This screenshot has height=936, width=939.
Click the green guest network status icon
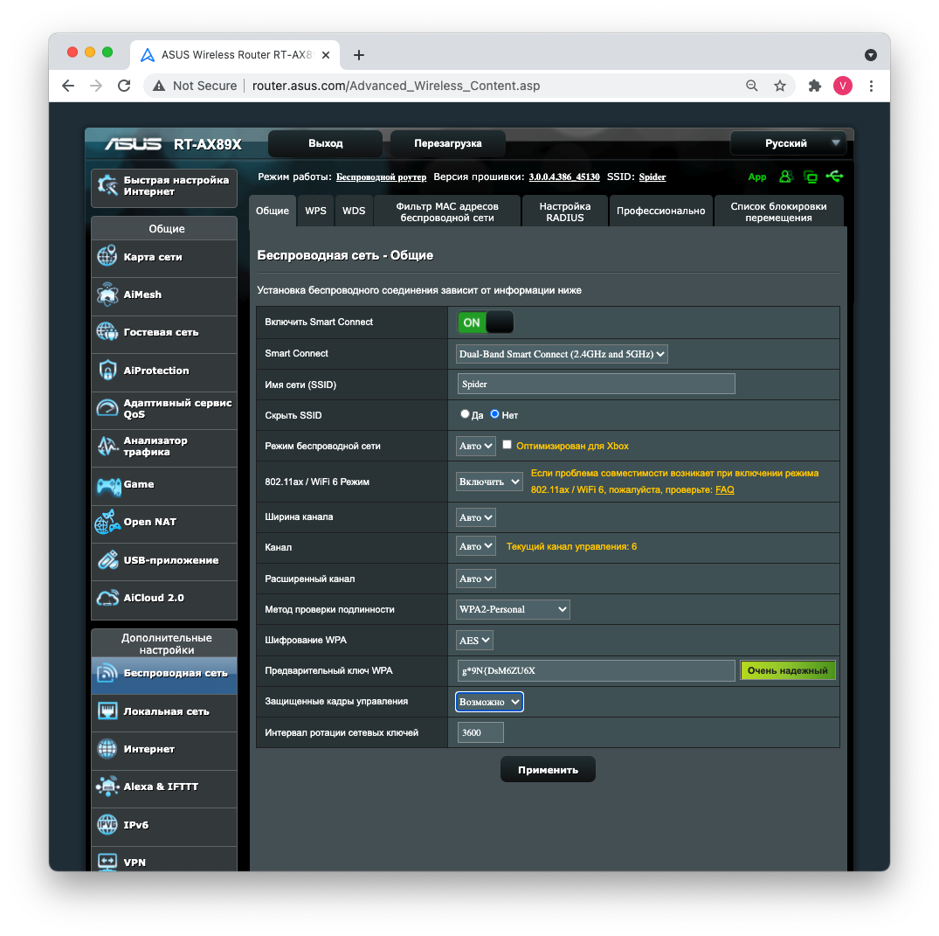pyautogui.click(x=785, y=177)
